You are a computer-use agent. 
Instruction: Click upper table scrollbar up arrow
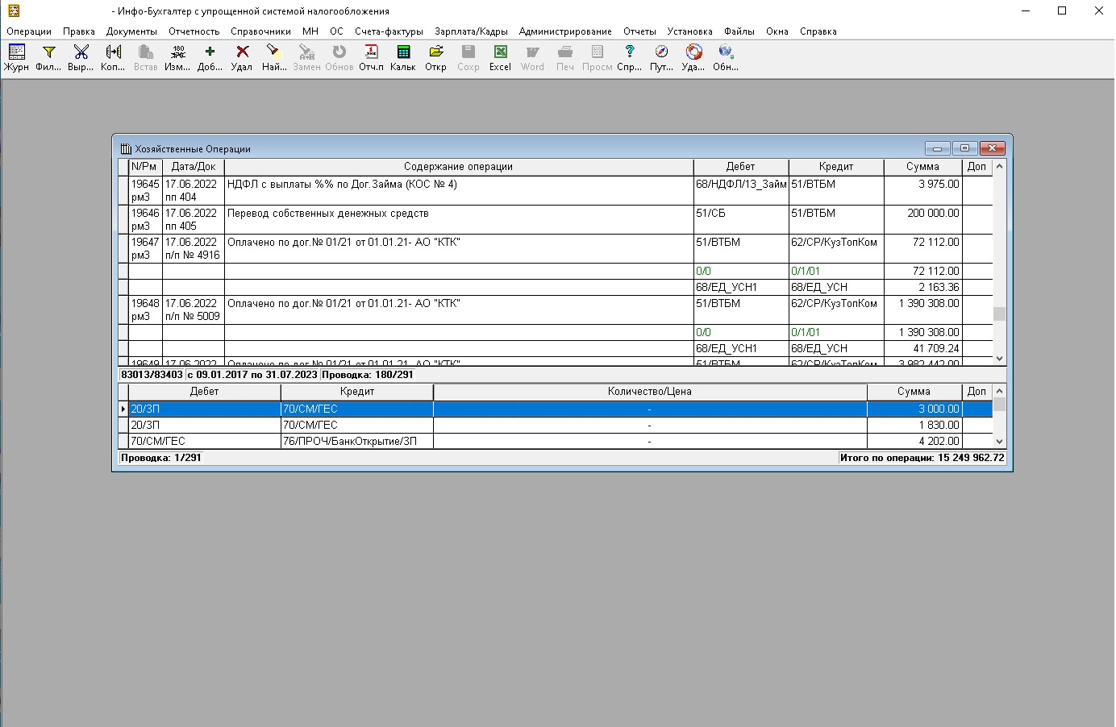tap(999, 167)
